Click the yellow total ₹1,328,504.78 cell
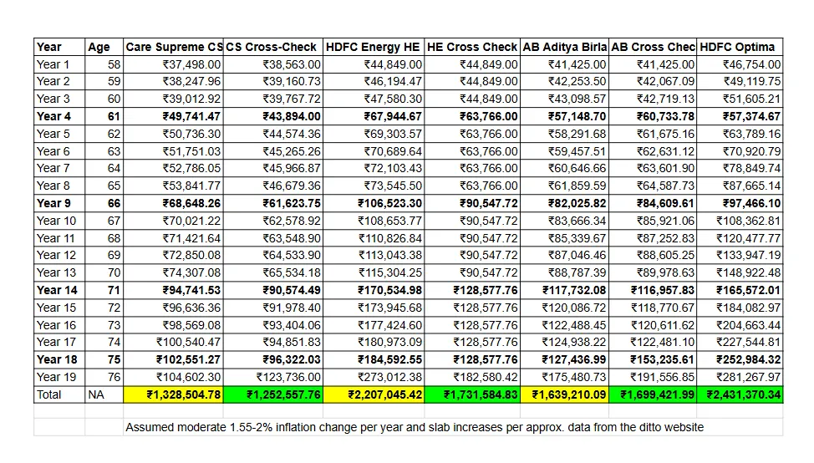This screenshot has height=463, width=814. pos(173,394)
